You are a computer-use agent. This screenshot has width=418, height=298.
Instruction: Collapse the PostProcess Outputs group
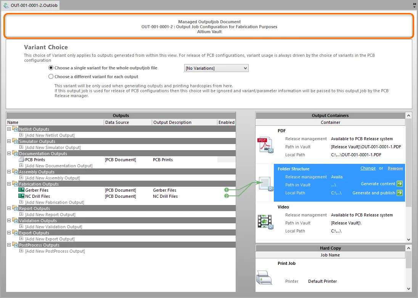9,245
